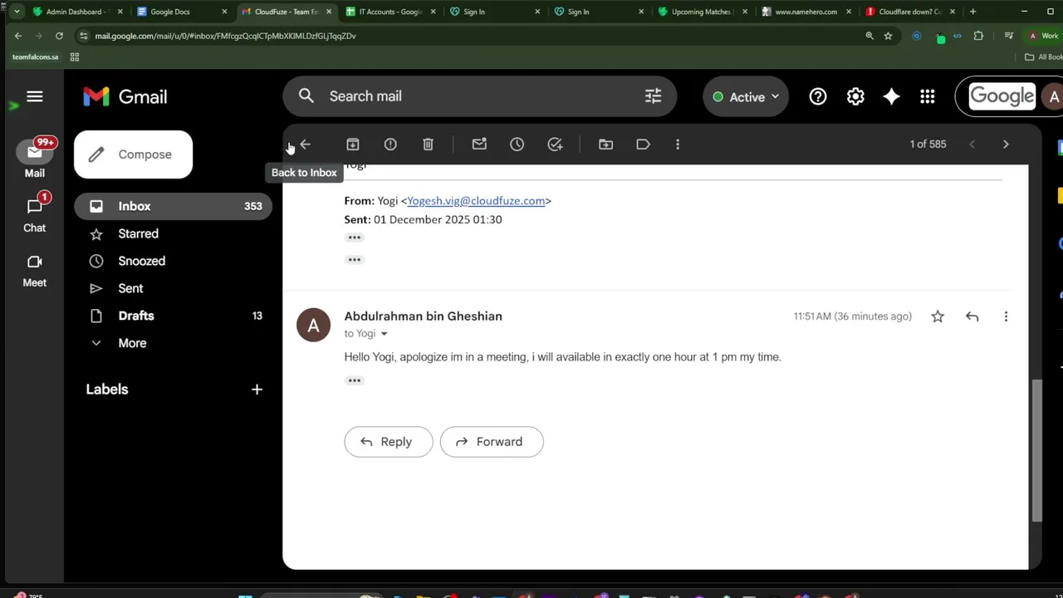This screenshot has width=1063, height=598.
Task: Click the search magnifier icon
Action: coord(306,96)
